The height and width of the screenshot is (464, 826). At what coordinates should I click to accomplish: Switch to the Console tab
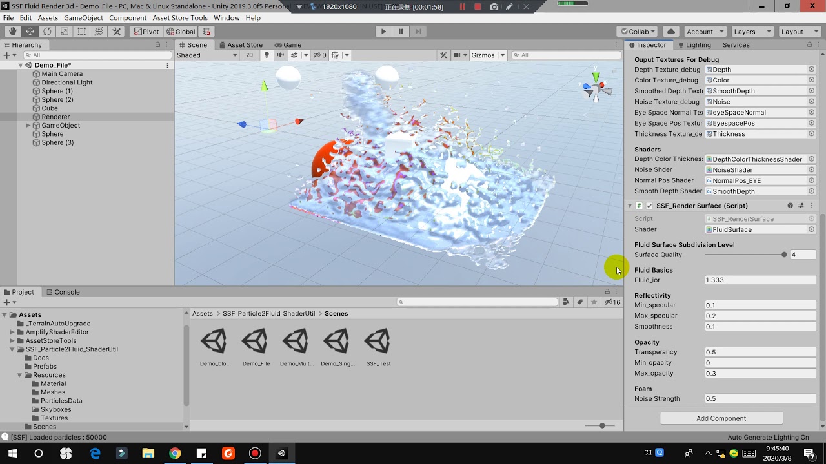[x=62, y=292]
